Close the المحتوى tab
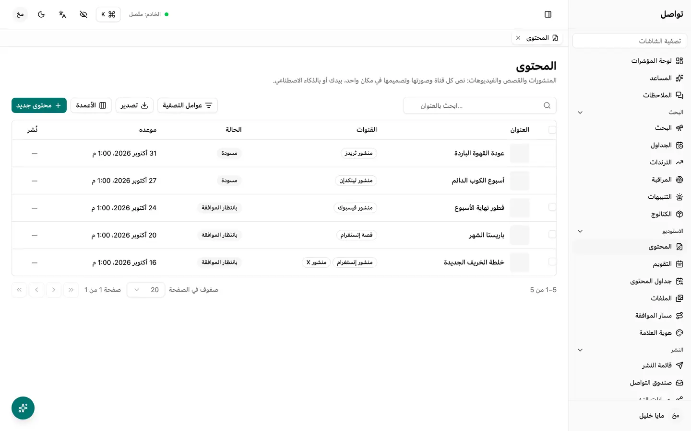Image resolution: width=691 pixels, height=431 pixels. click(518, 38)
